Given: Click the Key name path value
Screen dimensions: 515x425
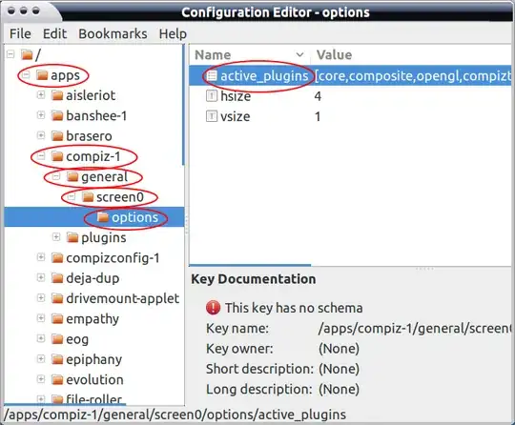Looking at the screenshot, I should point(415,328).
